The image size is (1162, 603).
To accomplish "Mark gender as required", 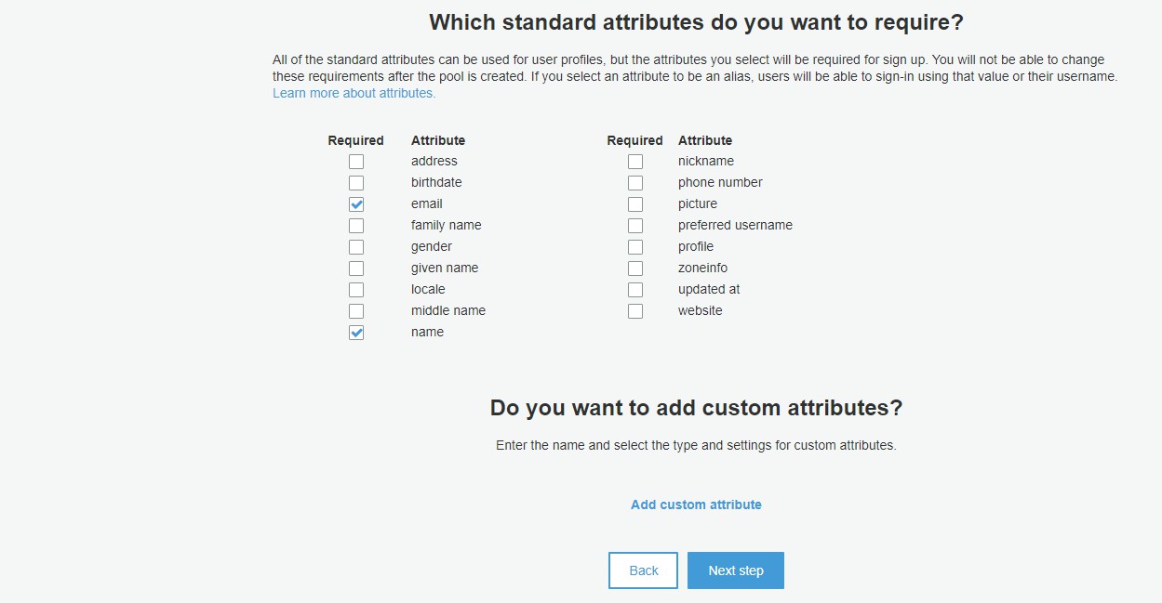I will (356, 247).
